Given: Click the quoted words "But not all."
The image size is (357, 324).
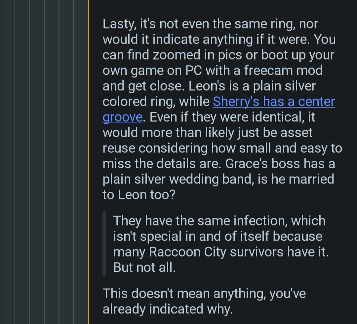Looking at the screenshot, I should coord(144,267).
